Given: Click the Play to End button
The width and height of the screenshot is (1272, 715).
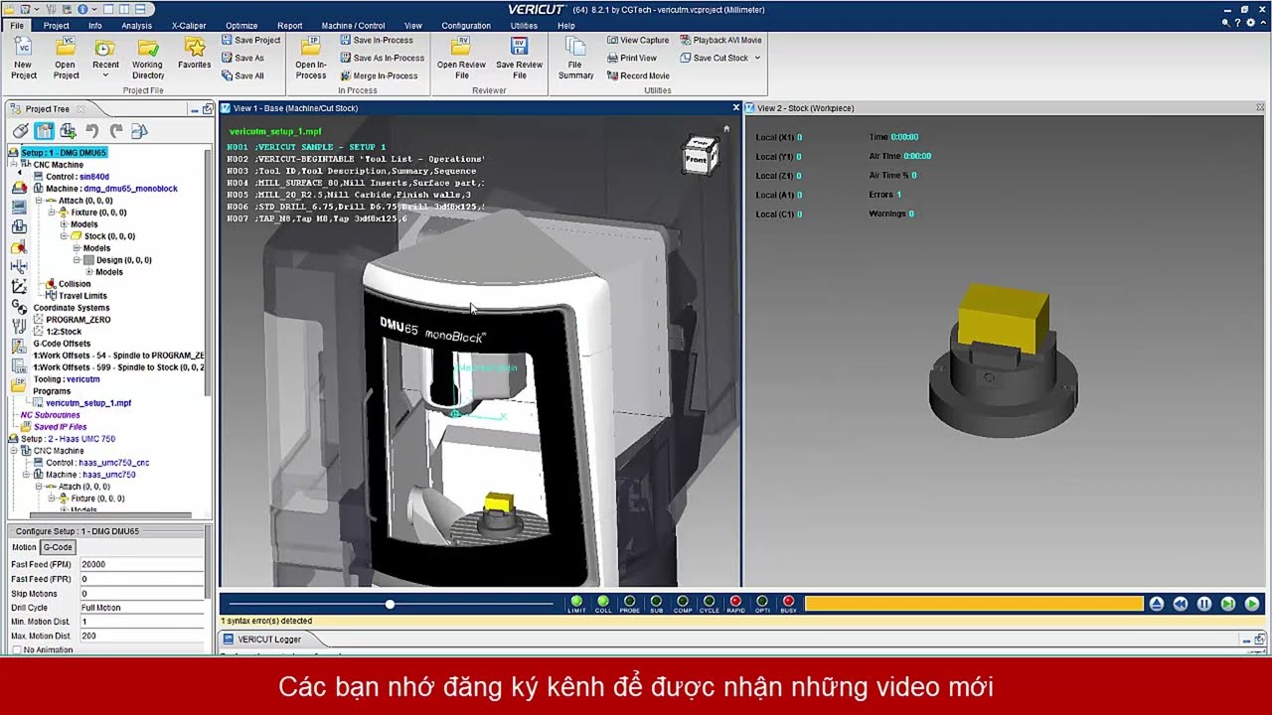Looking at the screenshot, I should (x=1251, y=604).
